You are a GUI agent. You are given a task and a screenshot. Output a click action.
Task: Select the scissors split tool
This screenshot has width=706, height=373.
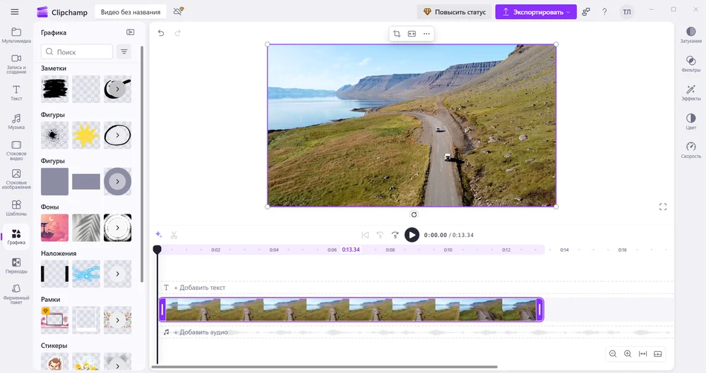[x=174, y=235]
